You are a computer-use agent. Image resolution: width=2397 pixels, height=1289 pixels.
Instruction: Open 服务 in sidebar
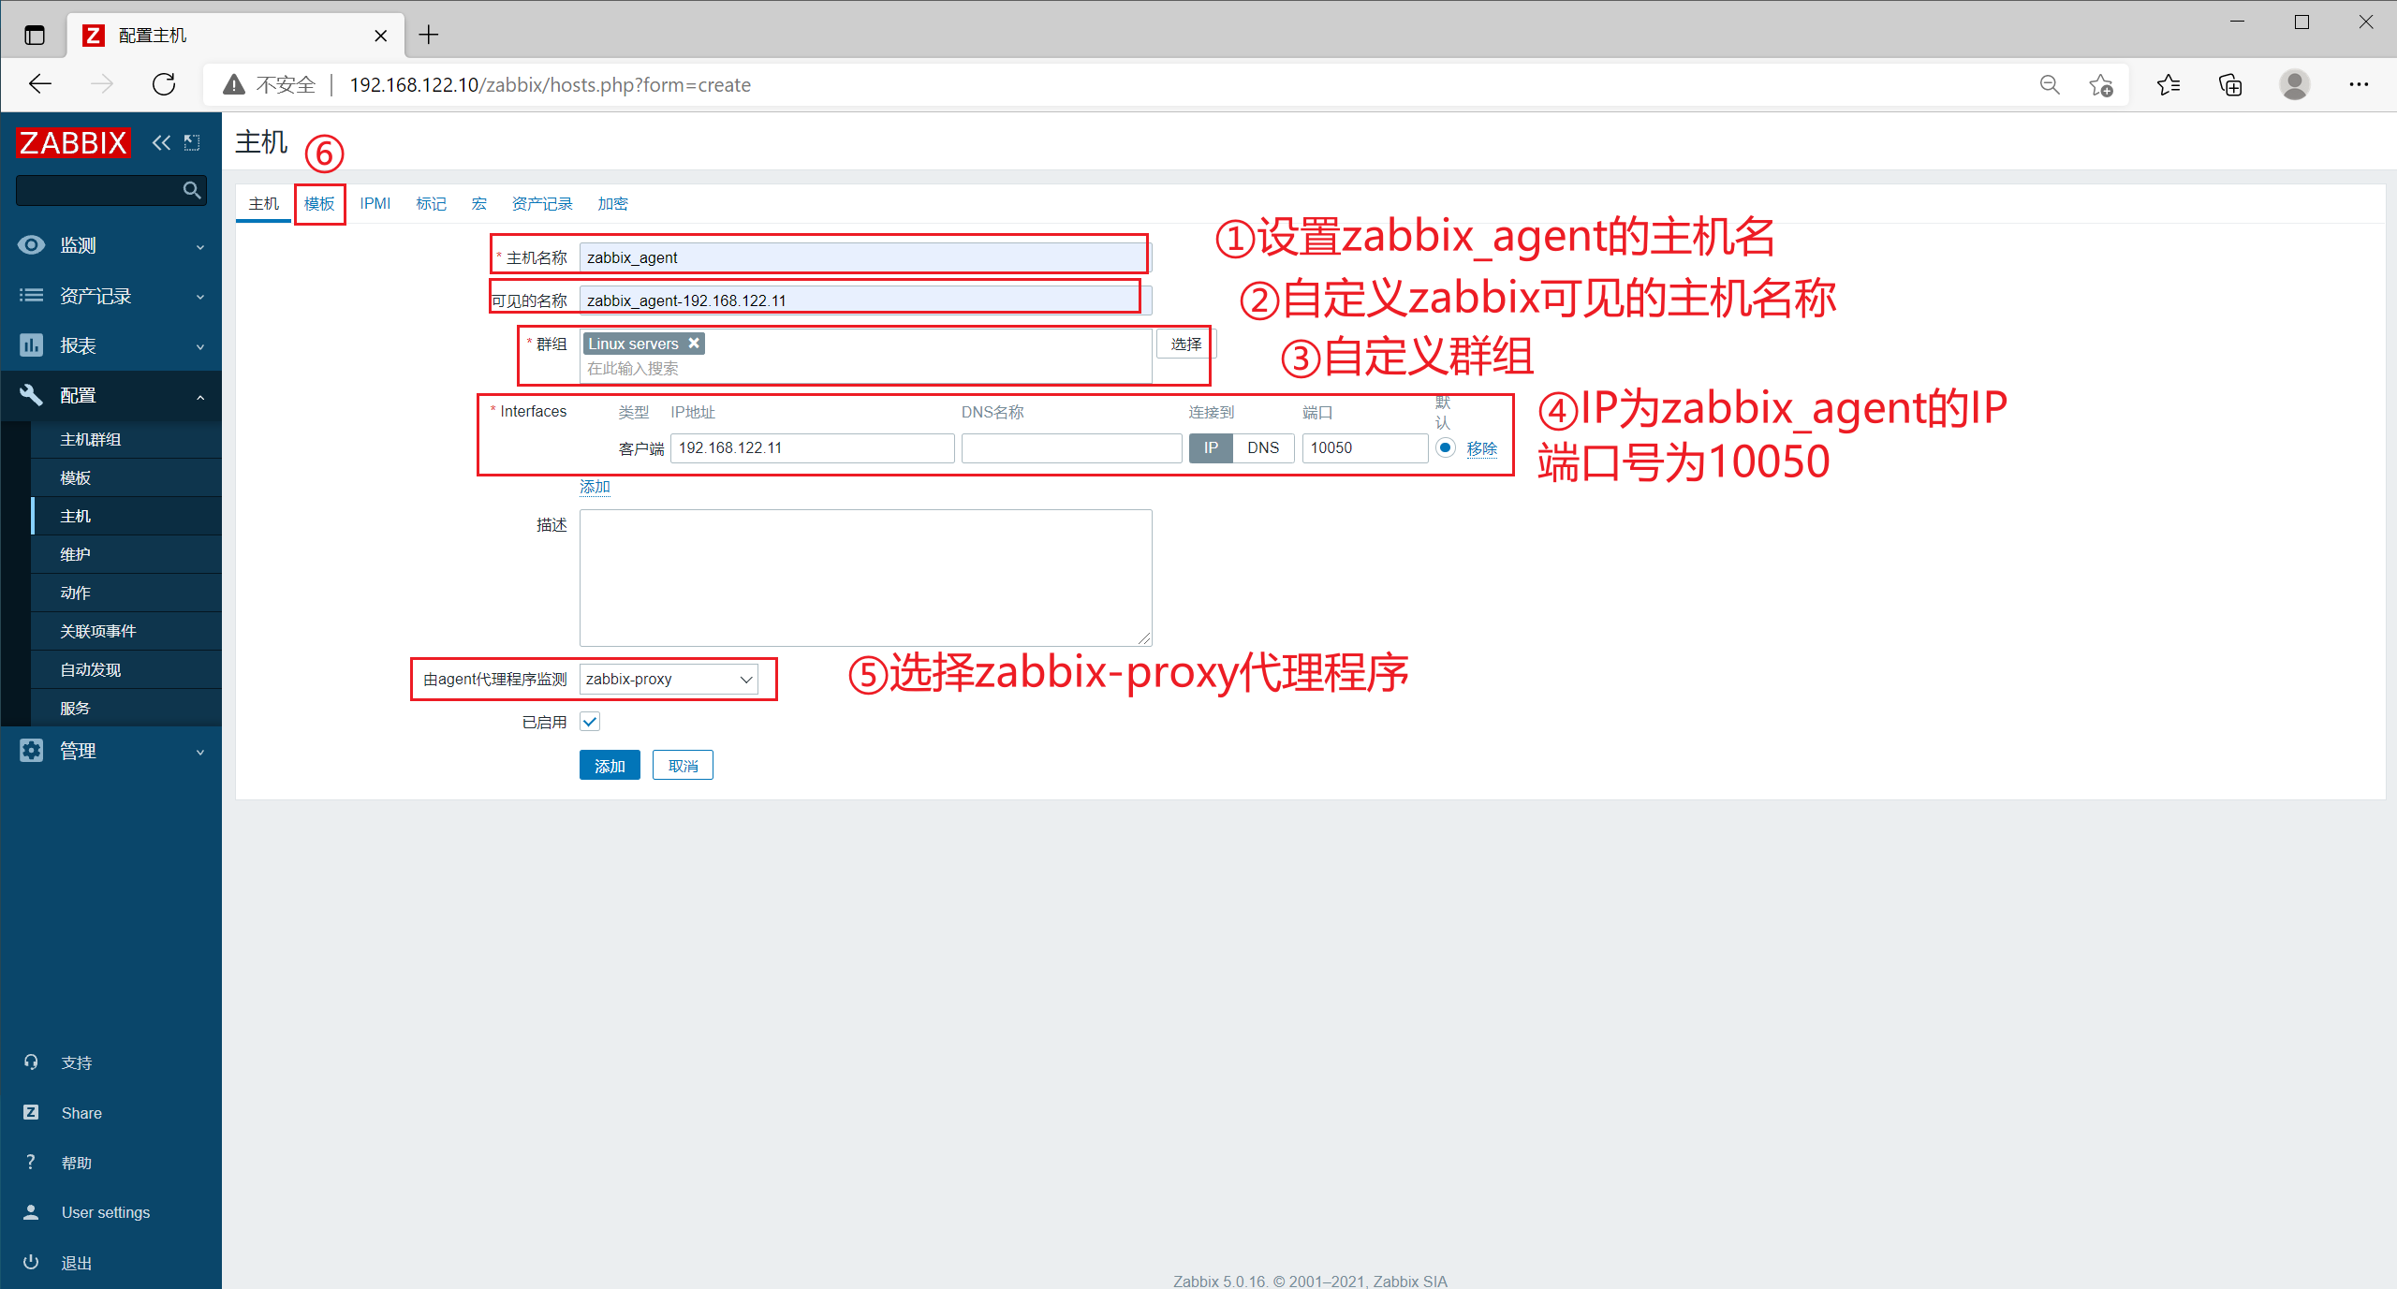tap(126, 709)
